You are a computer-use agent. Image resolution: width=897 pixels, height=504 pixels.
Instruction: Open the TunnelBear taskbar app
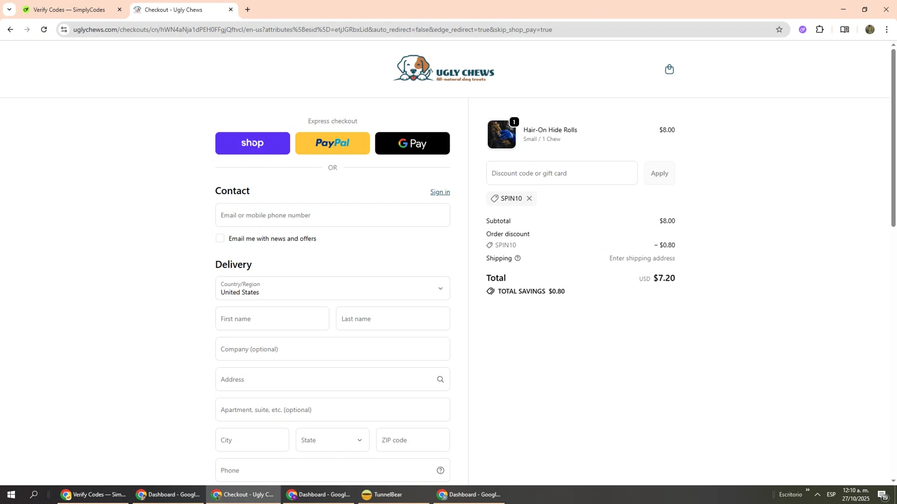(393, 494)
